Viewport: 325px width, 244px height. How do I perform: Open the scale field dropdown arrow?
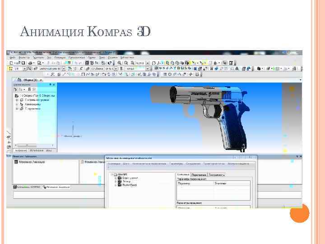pyautogui.click(x=147, y=63)
